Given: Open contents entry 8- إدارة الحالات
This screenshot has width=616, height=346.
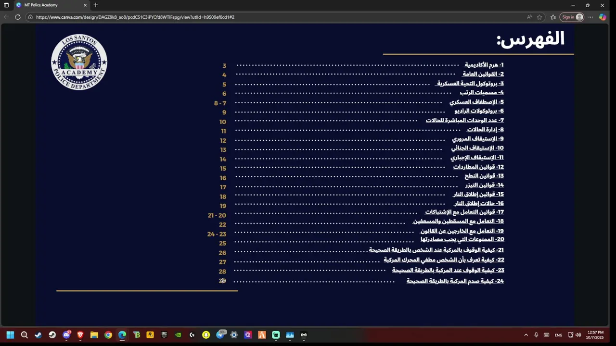Looking at the screenshot, I should (485, 130).
